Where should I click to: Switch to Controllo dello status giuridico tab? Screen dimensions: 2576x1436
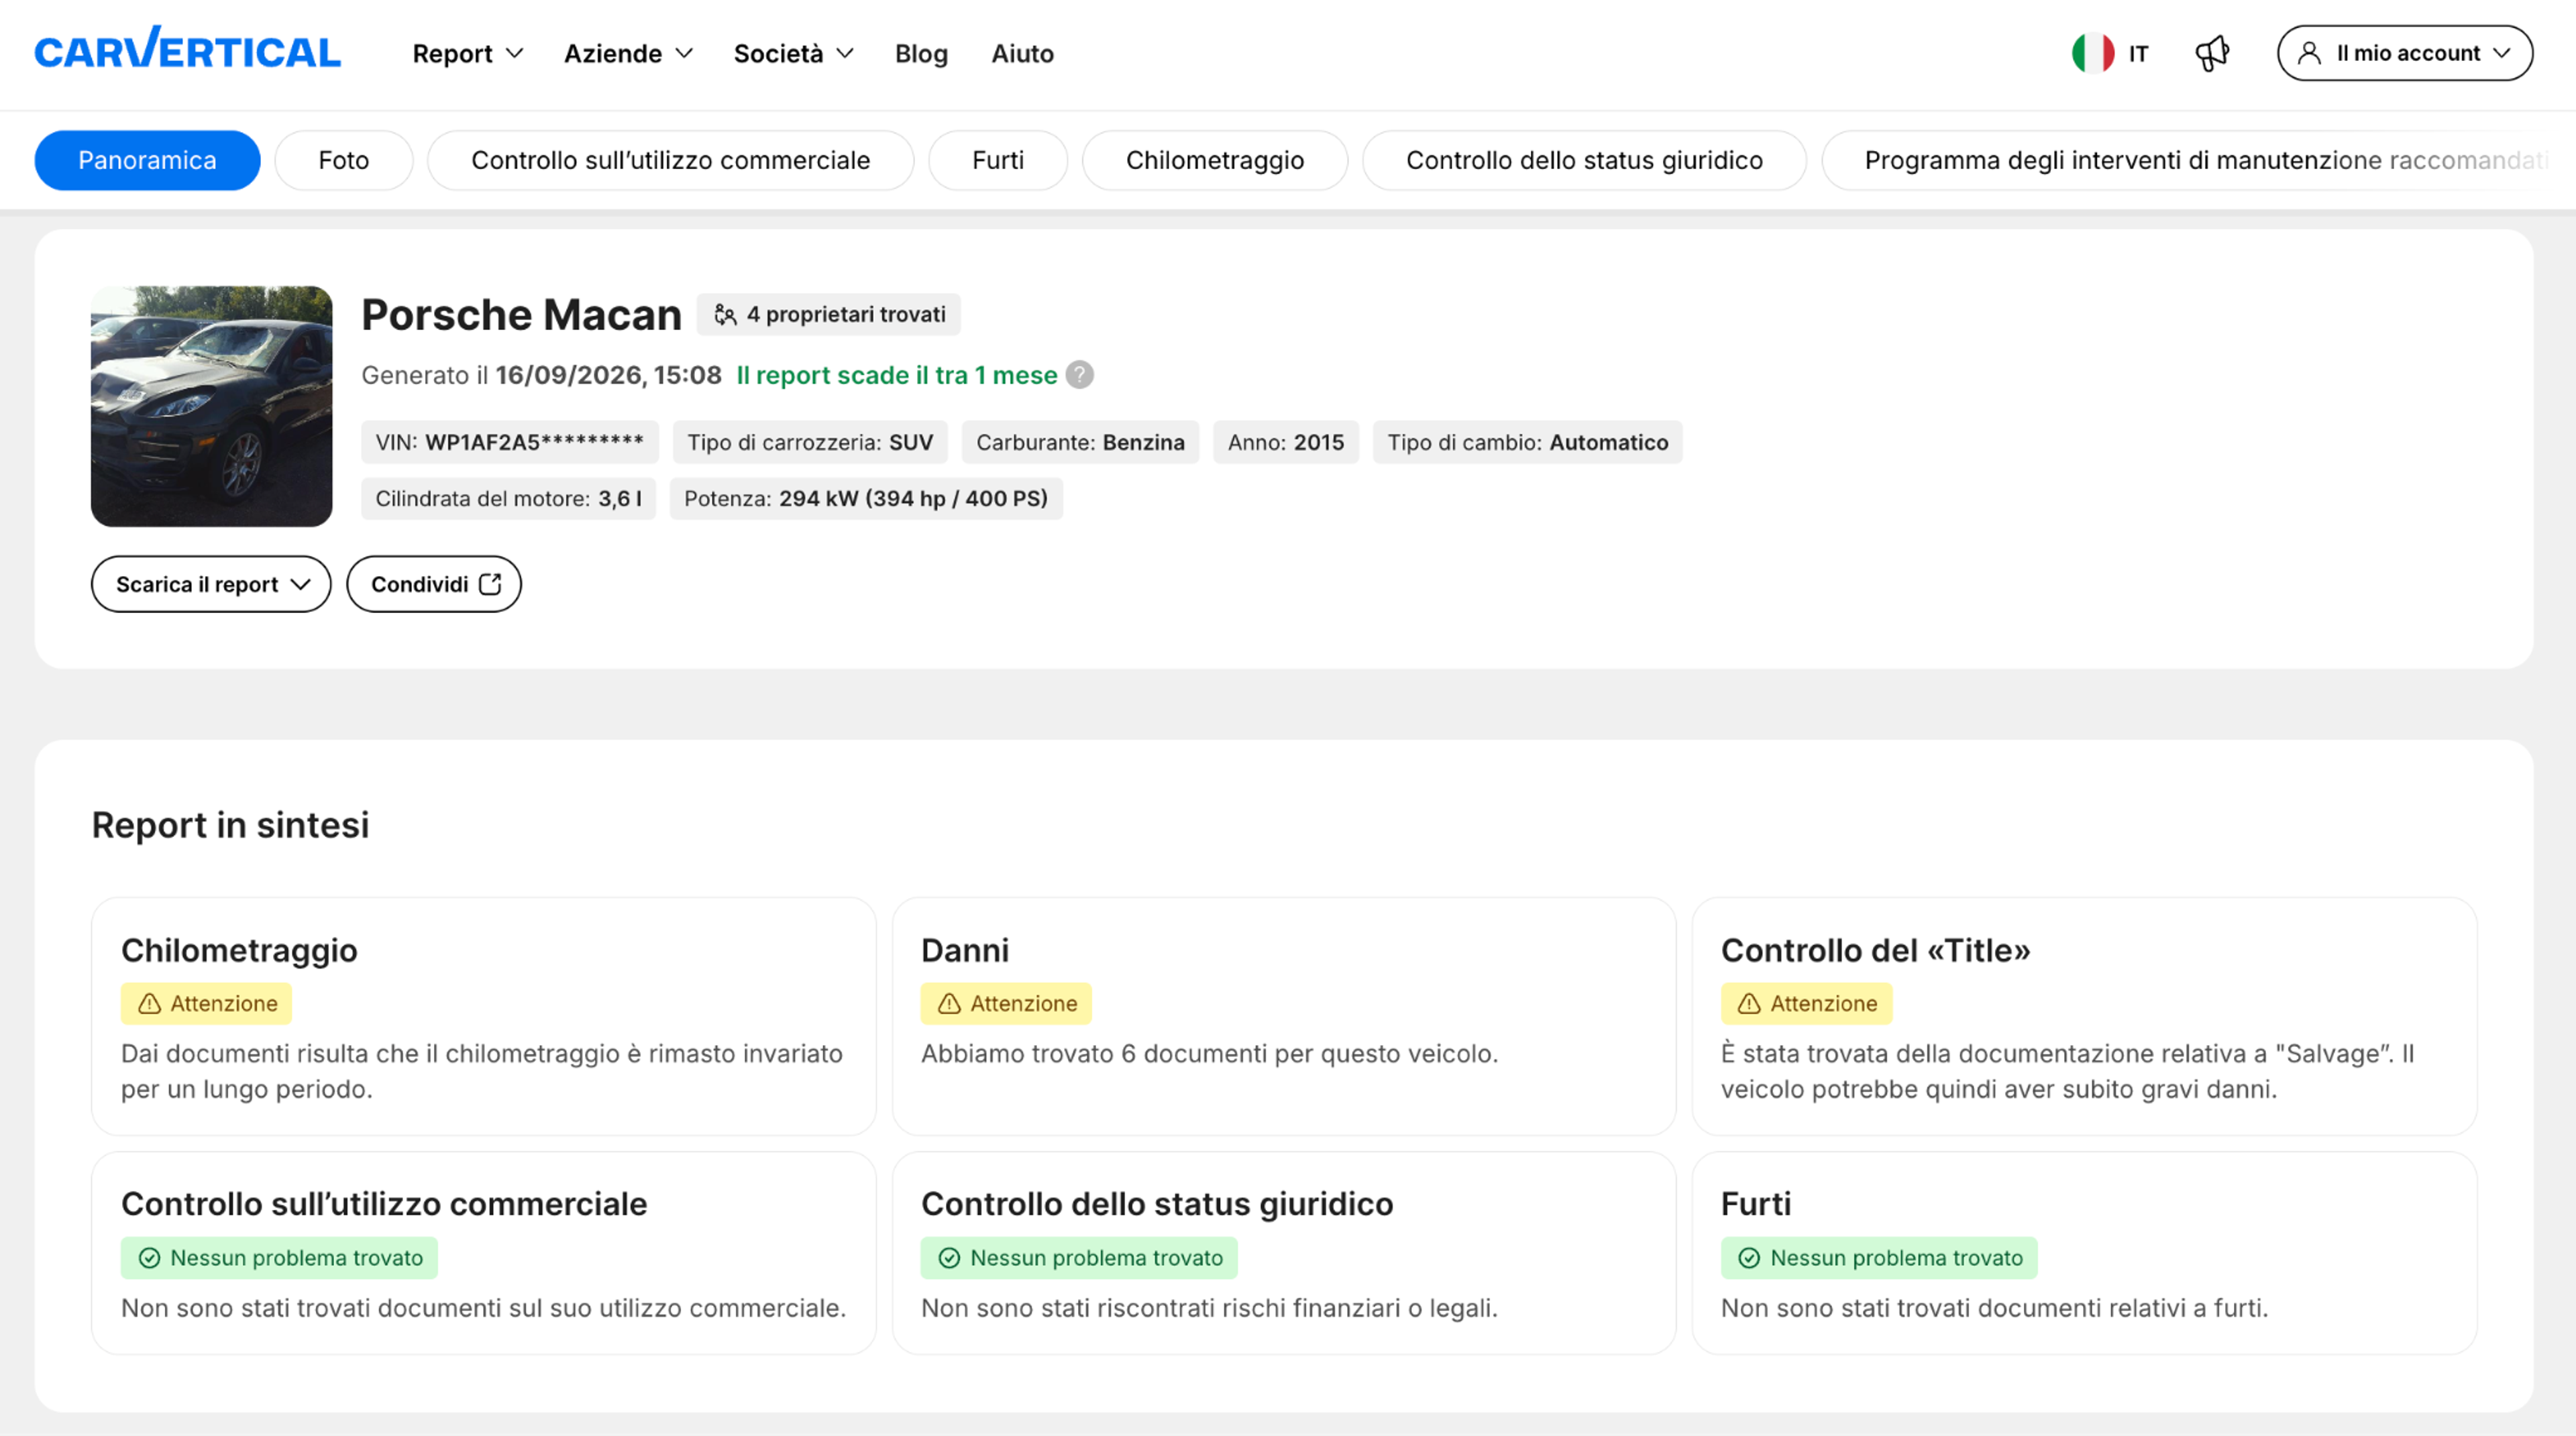[1584, 160]
